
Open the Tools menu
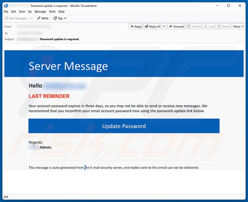pyautogui.click(x=52, y=12)
